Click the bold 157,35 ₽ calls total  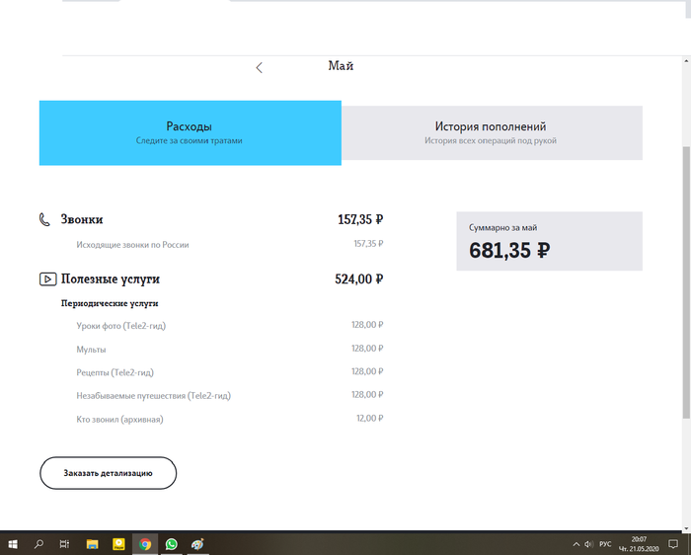point(360,219)
